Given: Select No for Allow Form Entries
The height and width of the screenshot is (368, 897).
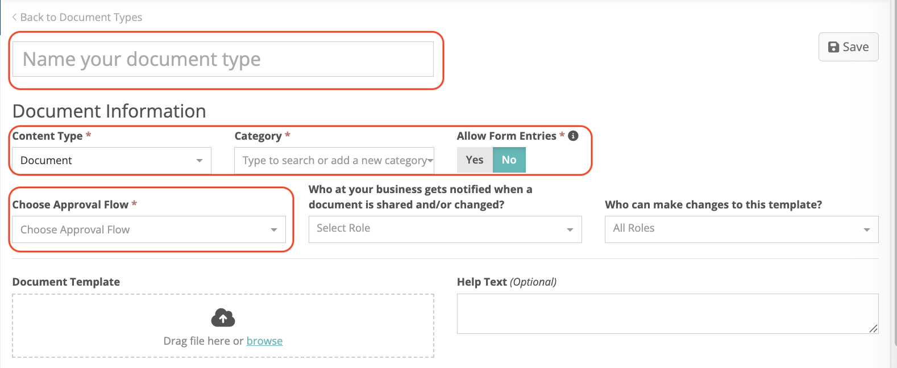Looking at the screenshot, I should (x=509, y=160).
